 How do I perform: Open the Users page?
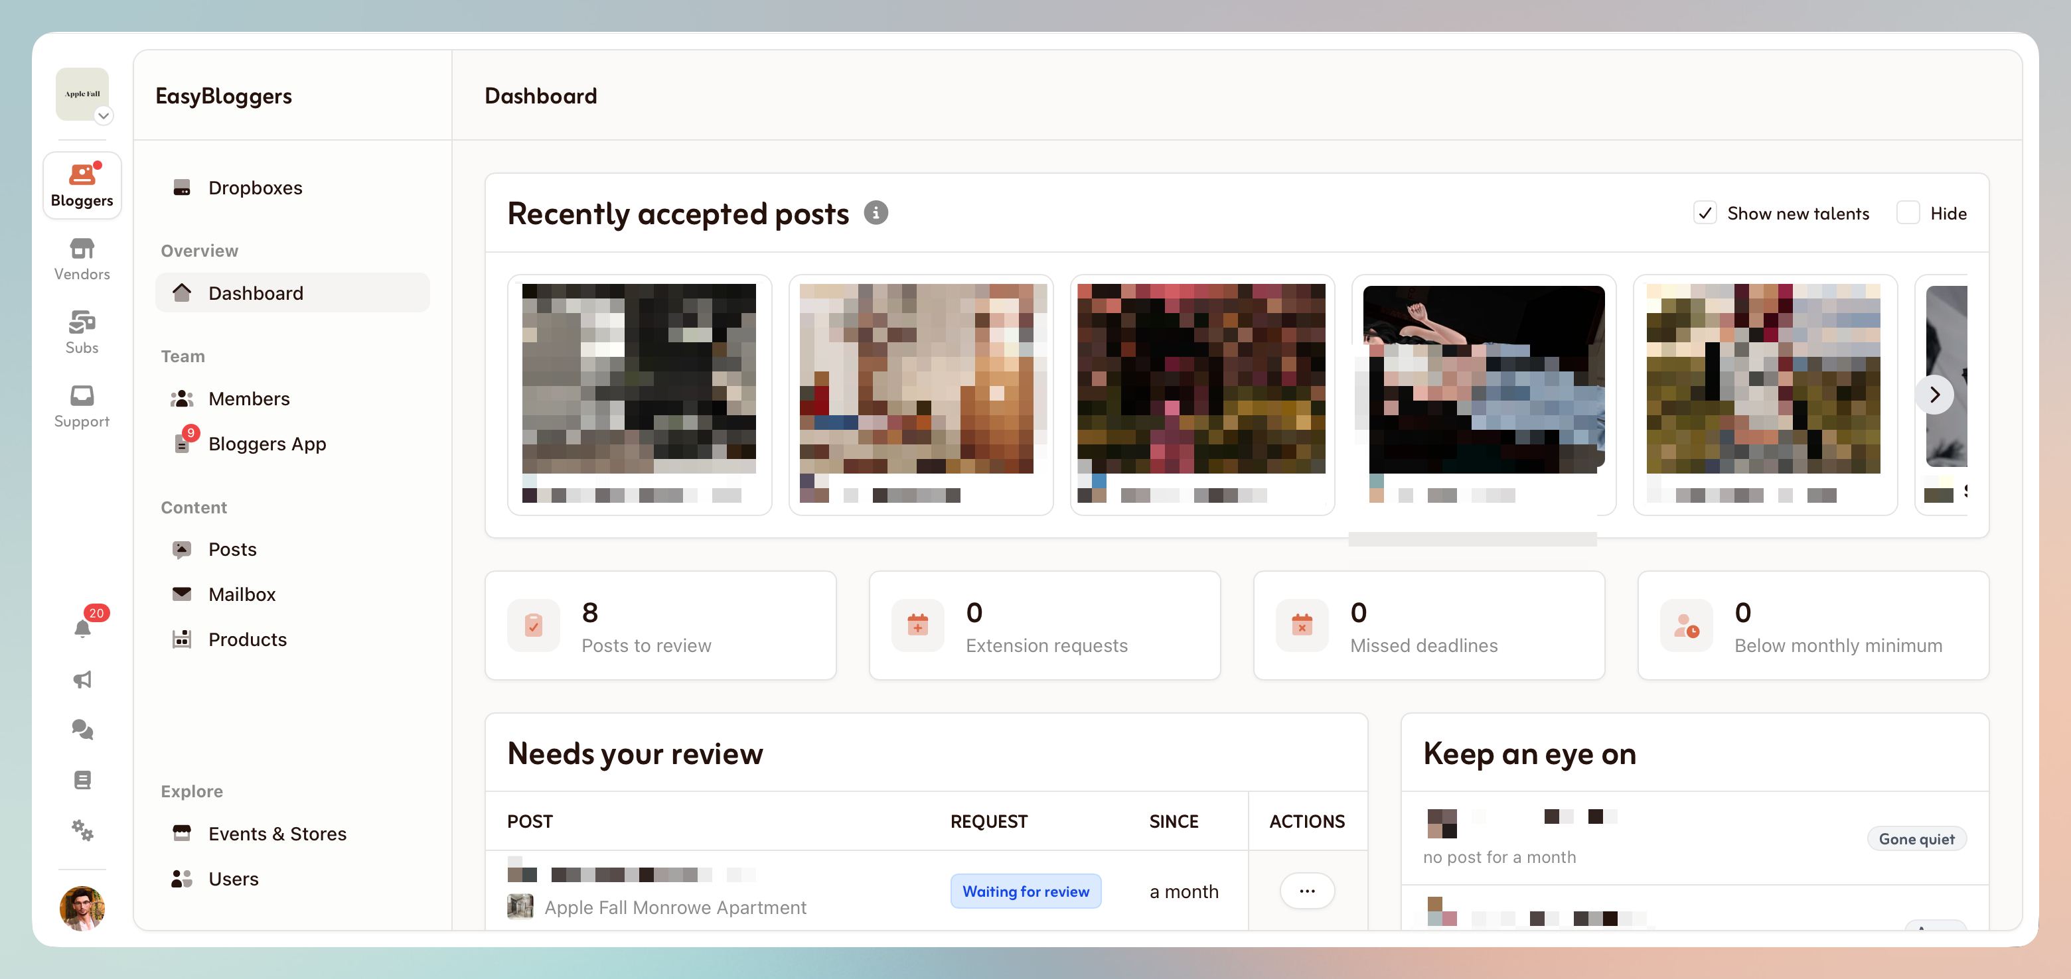pyautogui.click(x=293, y=879)
